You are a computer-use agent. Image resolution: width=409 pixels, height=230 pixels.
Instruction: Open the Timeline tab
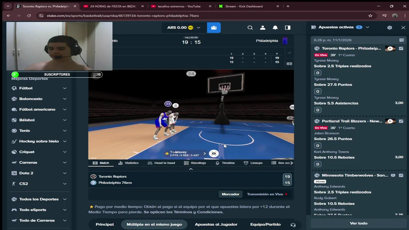coord(225,163)
